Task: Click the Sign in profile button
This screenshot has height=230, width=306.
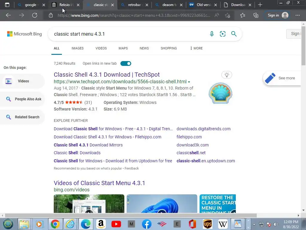Action: pos(278,15)
